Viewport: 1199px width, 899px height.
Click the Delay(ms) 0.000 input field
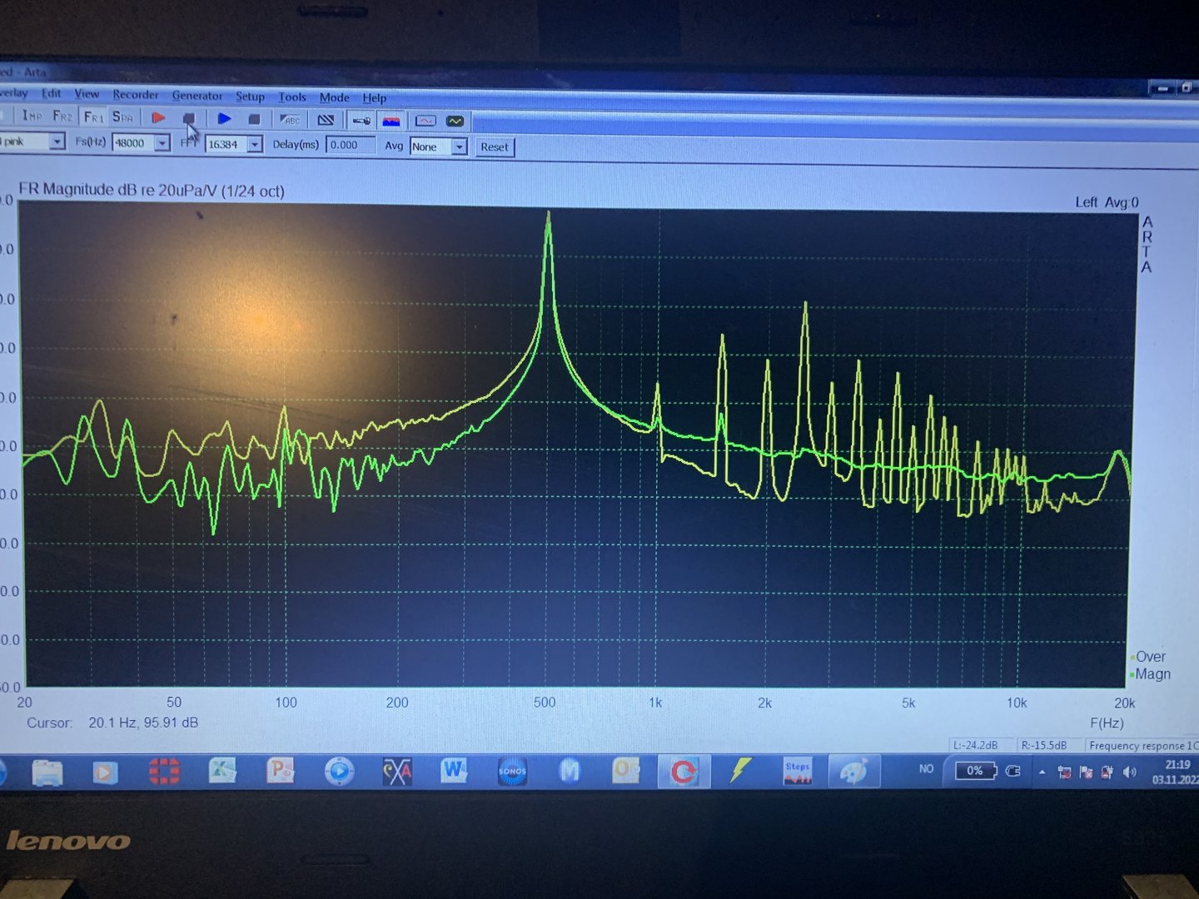pyautogui.click(x=350, y=145)
